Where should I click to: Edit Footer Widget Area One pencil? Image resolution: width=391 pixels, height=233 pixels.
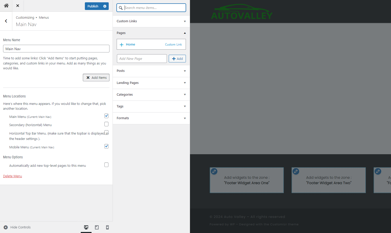[214, 171]
